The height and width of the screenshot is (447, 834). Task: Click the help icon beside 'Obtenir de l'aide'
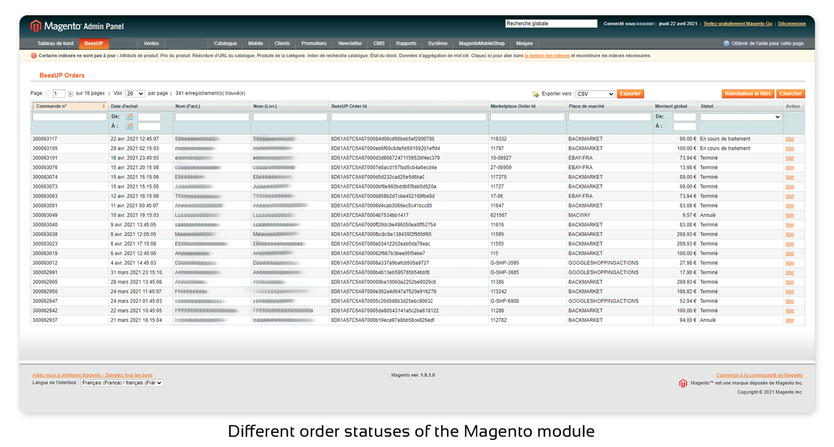tap(726, 43)
